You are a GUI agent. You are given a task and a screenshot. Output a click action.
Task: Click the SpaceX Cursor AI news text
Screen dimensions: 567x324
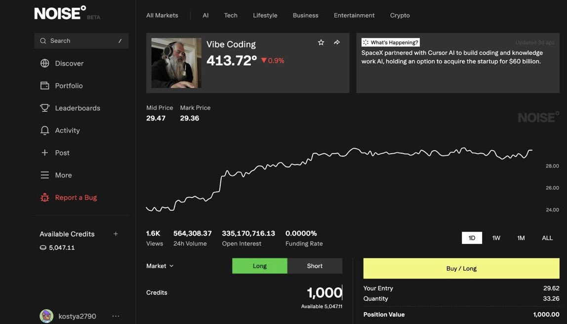(452, 57)
